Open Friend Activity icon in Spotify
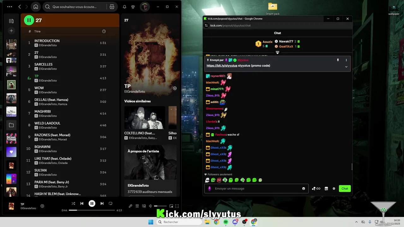Image resolution: width=404 pixels, height=227 pixels. pyautogui.click(x=133, y=7)
